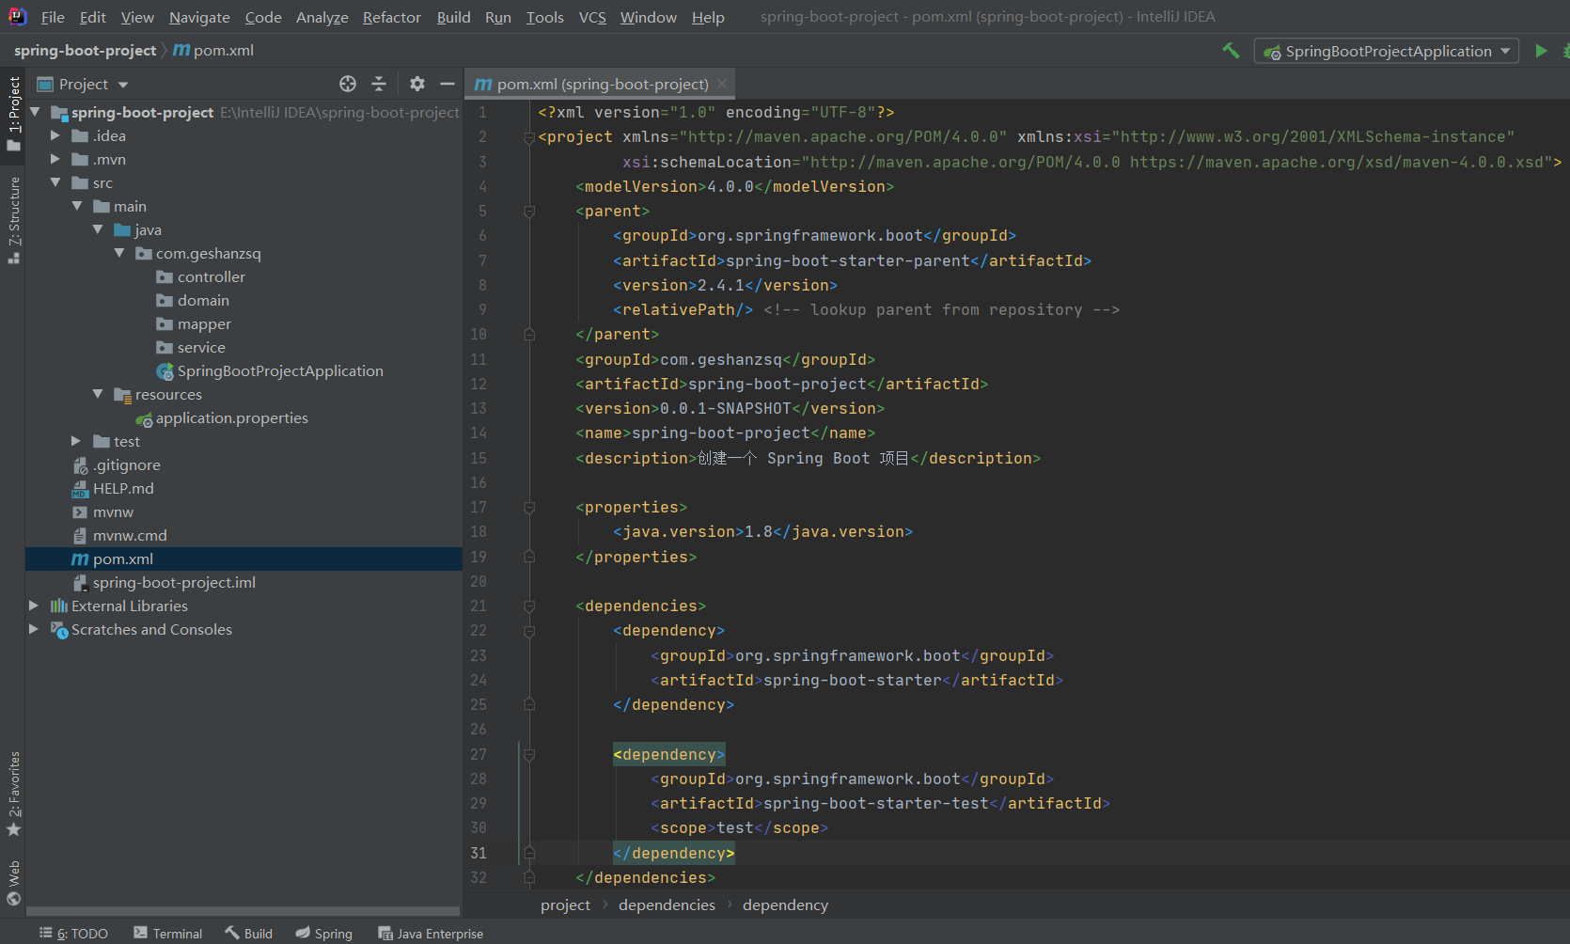Viewport: 1570px width, 944px height.
Task: Close the pom.xml editor tab
Action: (722, 84)
